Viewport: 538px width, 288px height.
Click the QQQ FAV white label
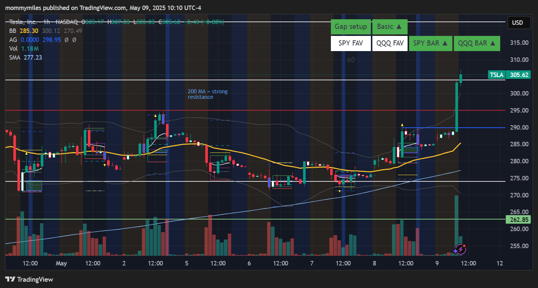[390, 43]
